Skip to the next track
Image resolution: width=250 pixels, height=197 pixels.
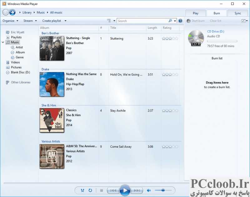137,190
